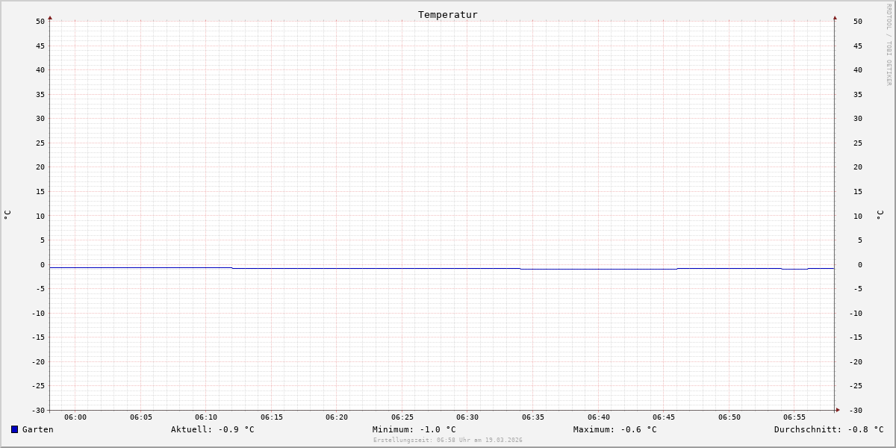The height and width of the screenshot is (448, 896).
Task: Click the 'Temperatur' chart title
Action: tap(448, 15)
